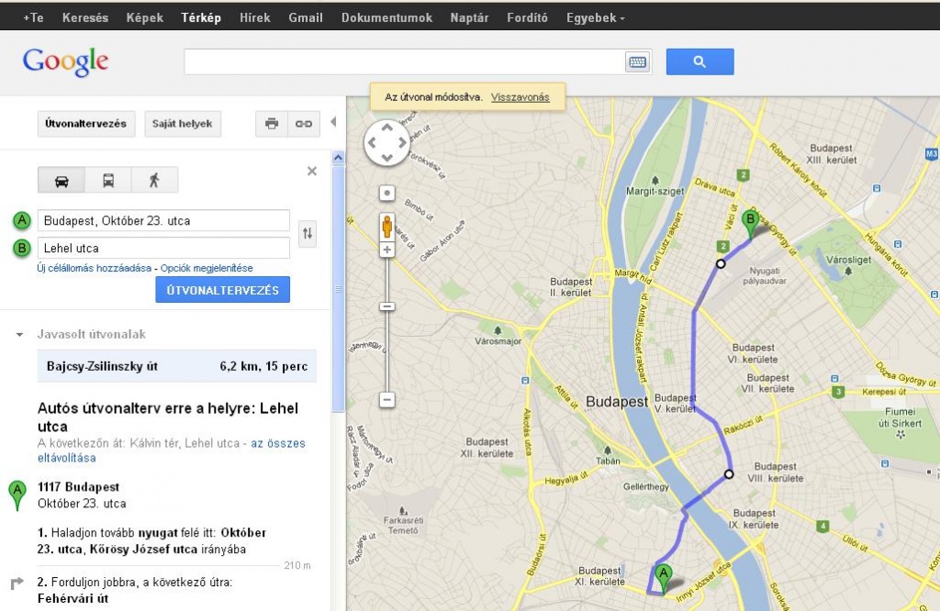Click the map pan control's right arrow
Screen dimensions: 940x611
[x=402, y=142]
